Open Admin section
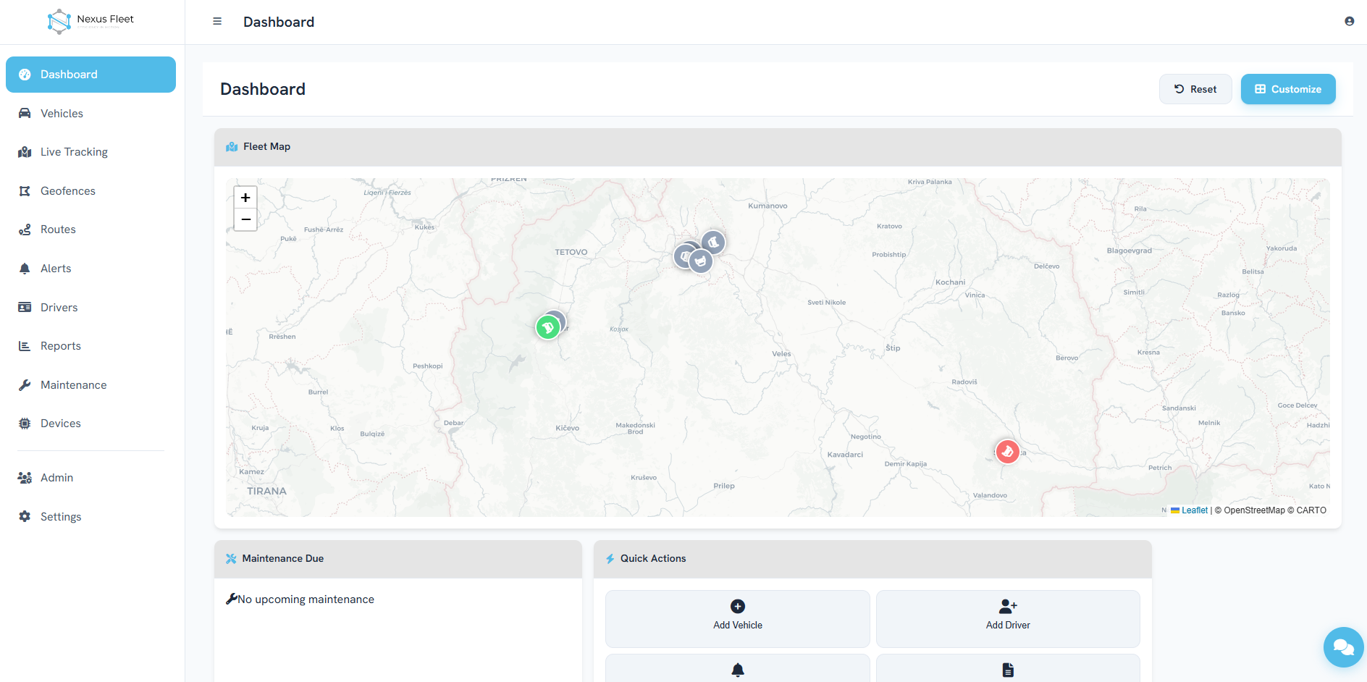Screen dimensions: 1367x682 click(x=91, y=478)
